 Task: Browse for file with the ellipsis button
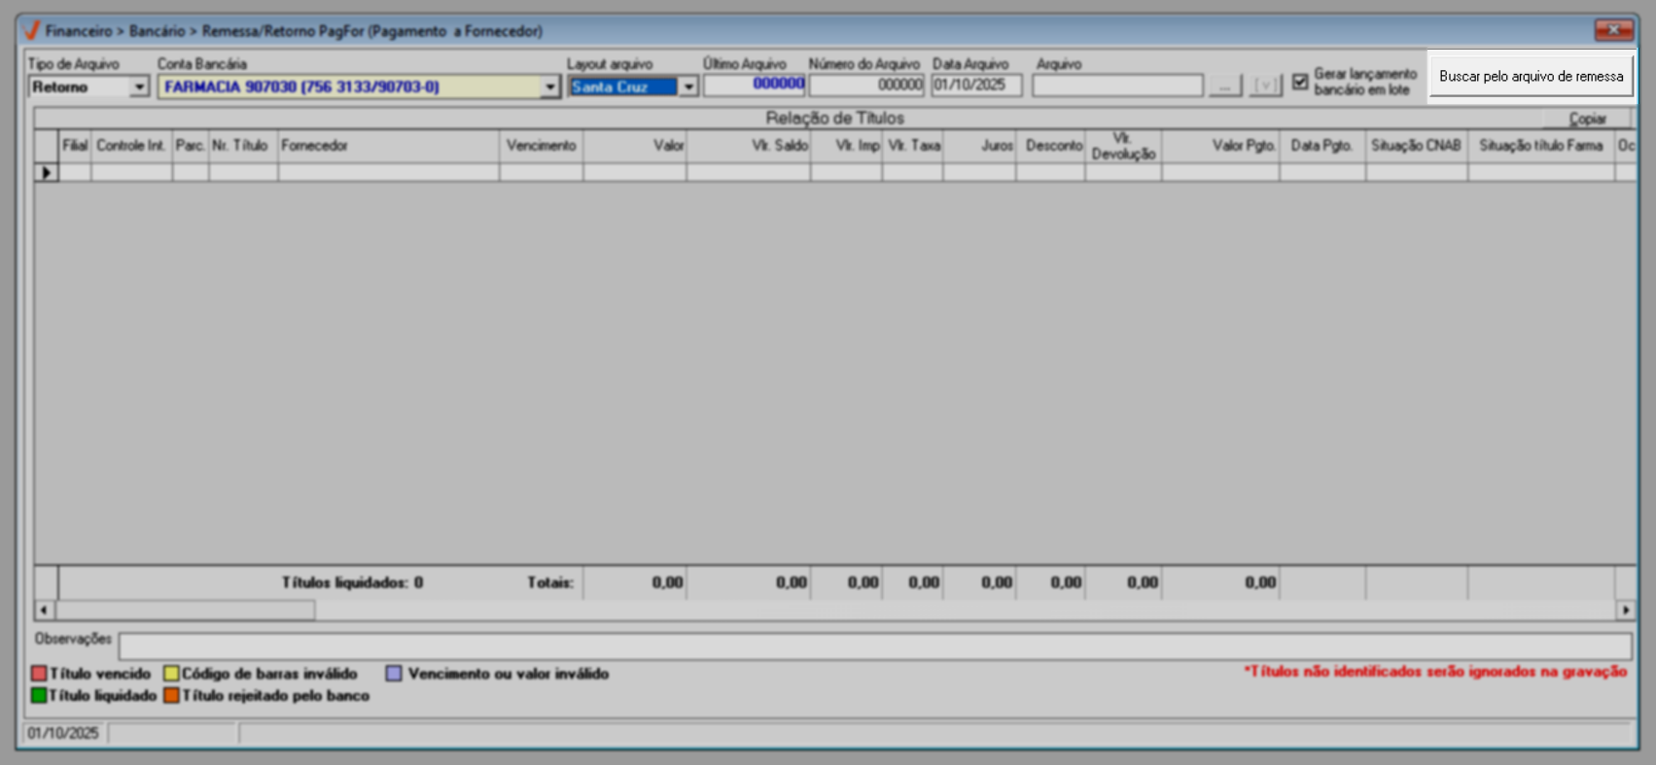(x=1225, y=86)
